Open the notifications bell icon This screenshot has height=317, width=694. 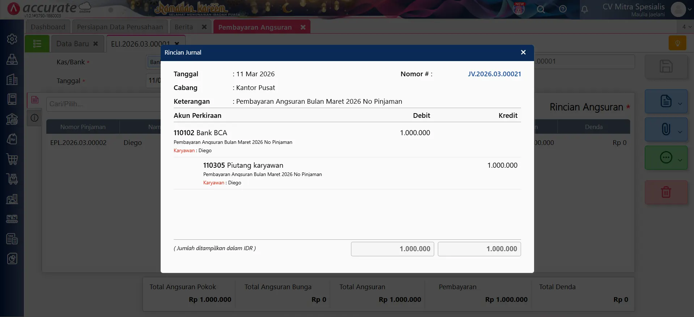(x=584, y=9)
